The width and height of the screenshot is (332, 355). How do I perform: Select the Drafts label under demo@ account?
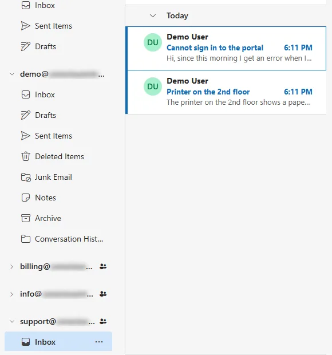coord(45,115)
